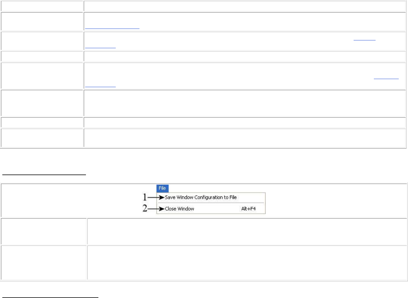
Task: Click the Alt+F4 shortcut label
Action: 249,209
